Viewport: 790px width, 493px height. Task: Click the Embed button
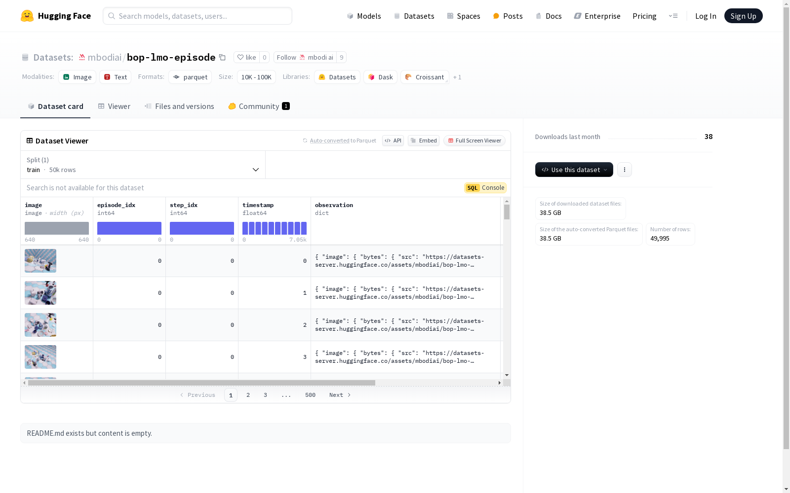point(424,141)
